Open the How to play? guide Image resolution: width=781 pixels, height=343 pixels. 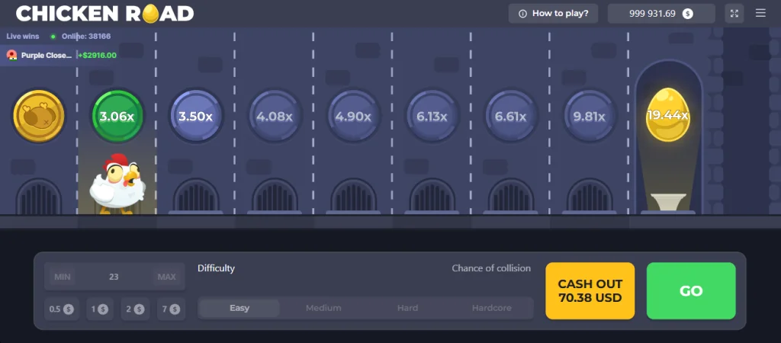(553, 14)
